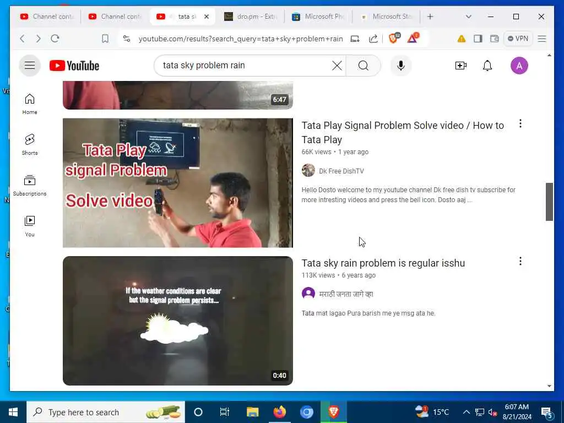Run search with the magnifier button
564x423 pixels.
tap(364, 66)
